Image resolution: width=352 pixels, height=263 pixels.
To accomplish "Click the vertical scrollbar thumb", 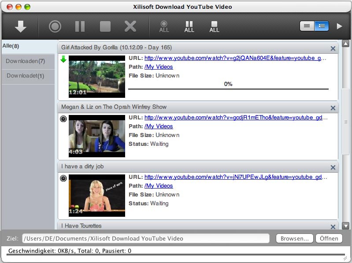I will (346, 122).
